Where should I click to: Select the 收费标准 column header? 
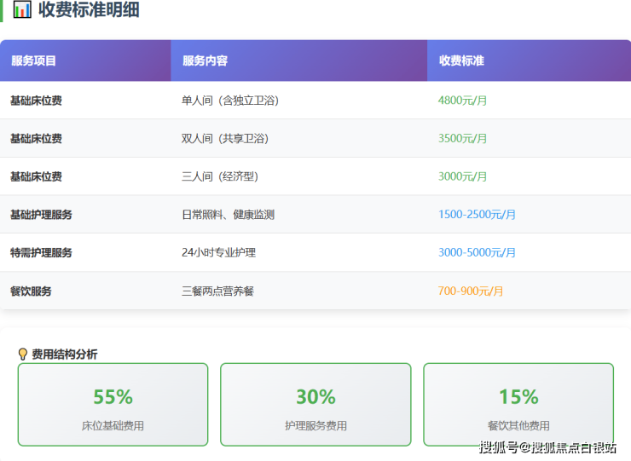461,61
